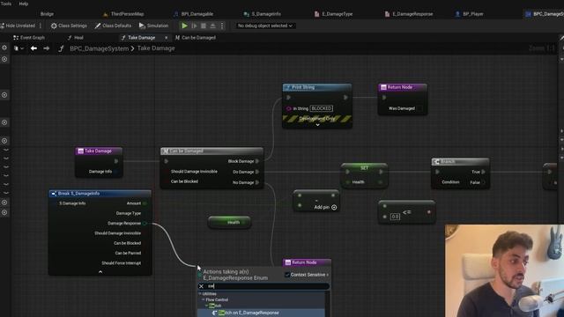Open the Help menu

click(24, 4)
